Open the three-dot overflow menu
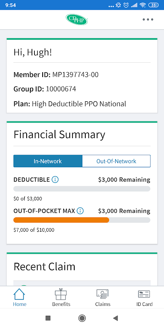Screen dimensions: 164x328 point(148,19)
